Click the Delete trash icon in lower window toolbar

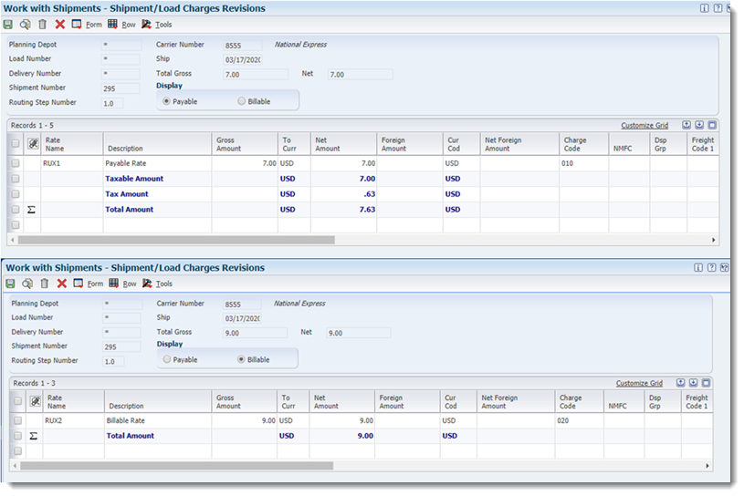(44, 284)
